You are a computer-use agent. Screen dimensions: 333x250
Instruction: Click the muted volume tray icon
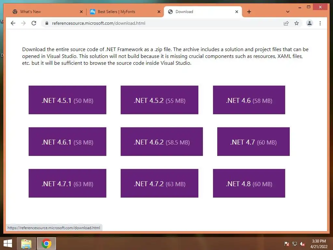[x=302, y=244]
